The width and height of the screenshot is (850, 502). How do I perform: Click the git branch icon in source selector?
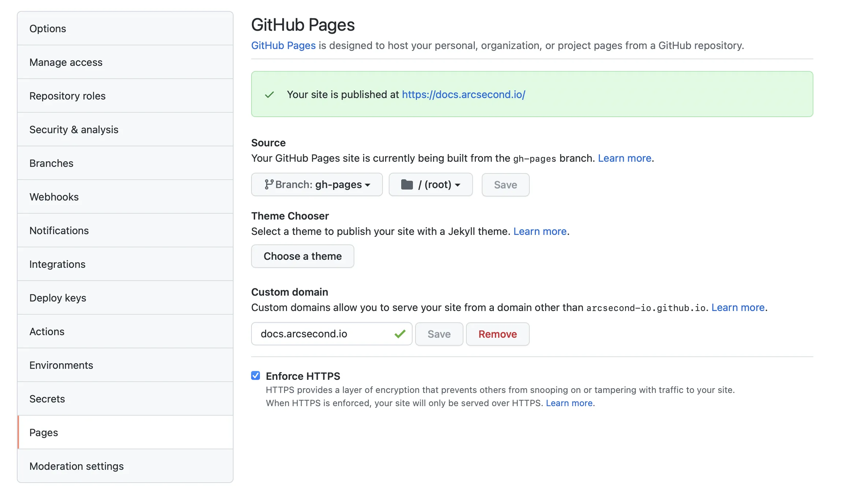[269, 184]
